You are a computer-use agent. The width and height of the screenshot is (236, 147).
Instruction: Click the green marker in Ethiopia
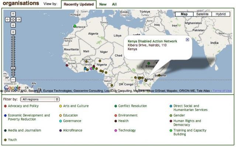pyautogui.click(x=149, y=63)
